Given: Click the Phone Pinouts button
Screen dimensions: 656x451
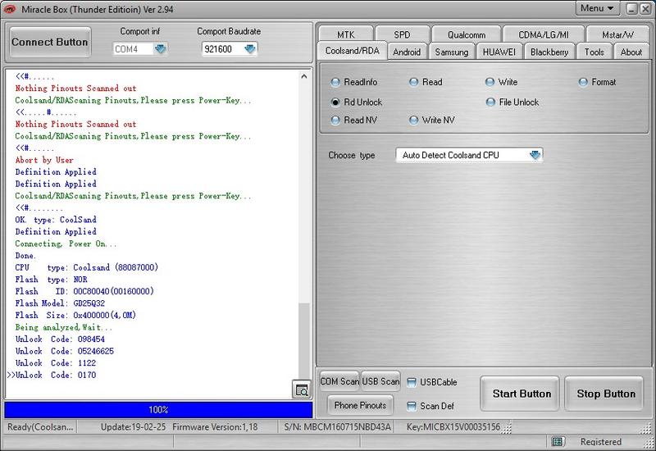Looking at the screenshot, I should click(x=360, y=405).
